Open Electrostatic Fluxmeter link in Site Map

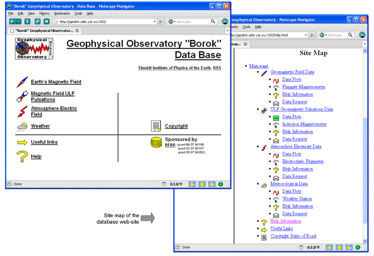pos(303,161)
